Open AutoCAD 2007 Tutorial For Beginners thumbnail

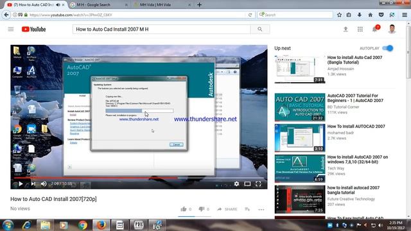pos(300,107)
